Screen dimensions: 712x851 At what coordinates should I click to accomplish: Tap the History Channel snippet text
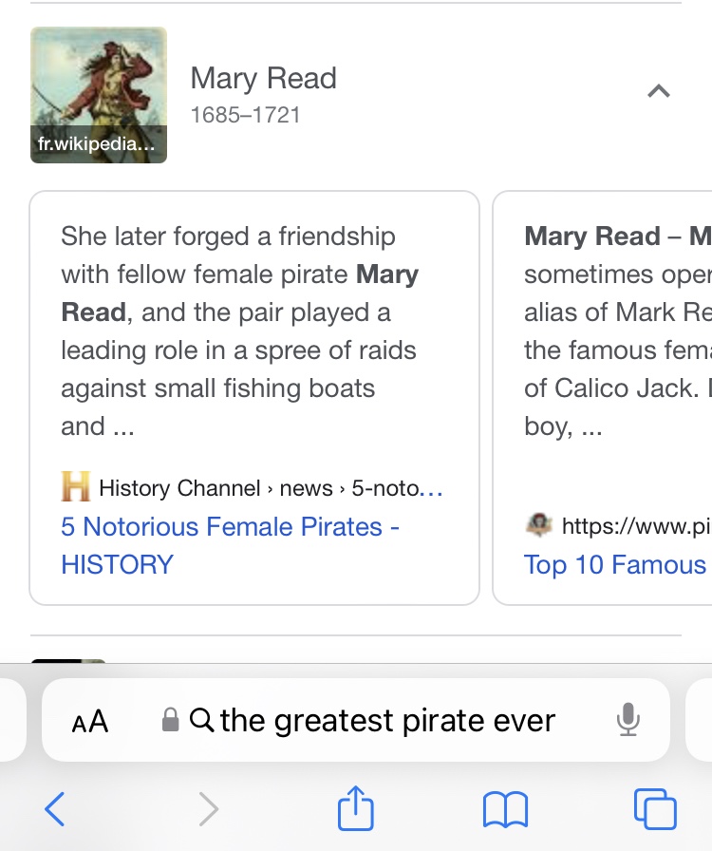coord(239,331)
